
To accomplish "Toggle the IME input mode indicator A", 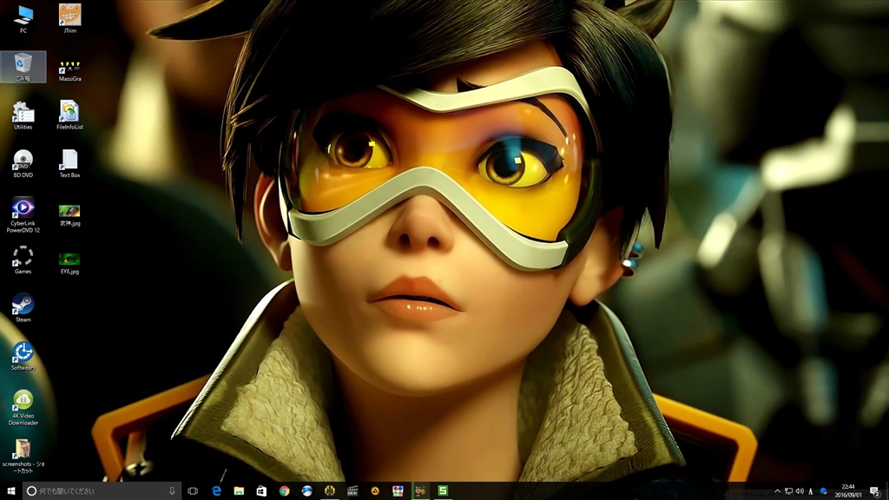I will click(x=811, y=491).
